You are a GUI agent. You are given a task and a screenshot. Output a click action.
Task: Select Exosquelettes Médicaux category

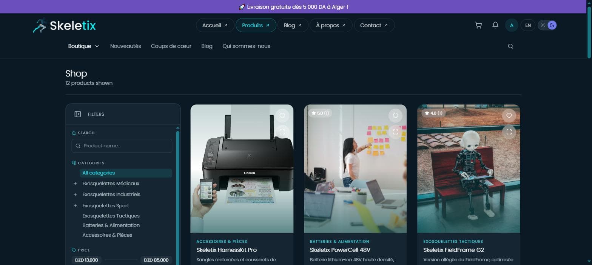pos(111,184)
